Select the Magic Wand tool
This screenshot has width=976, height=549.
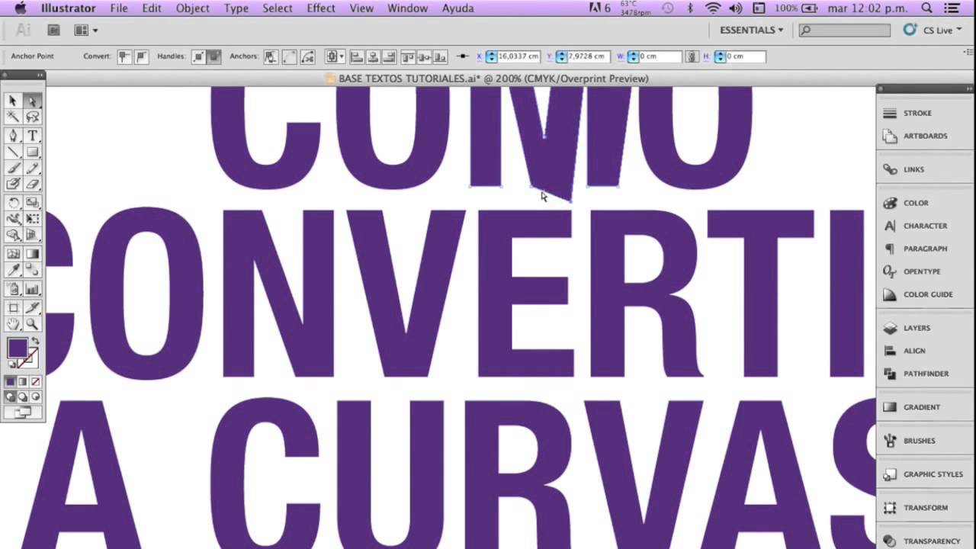tap(13, 117)
